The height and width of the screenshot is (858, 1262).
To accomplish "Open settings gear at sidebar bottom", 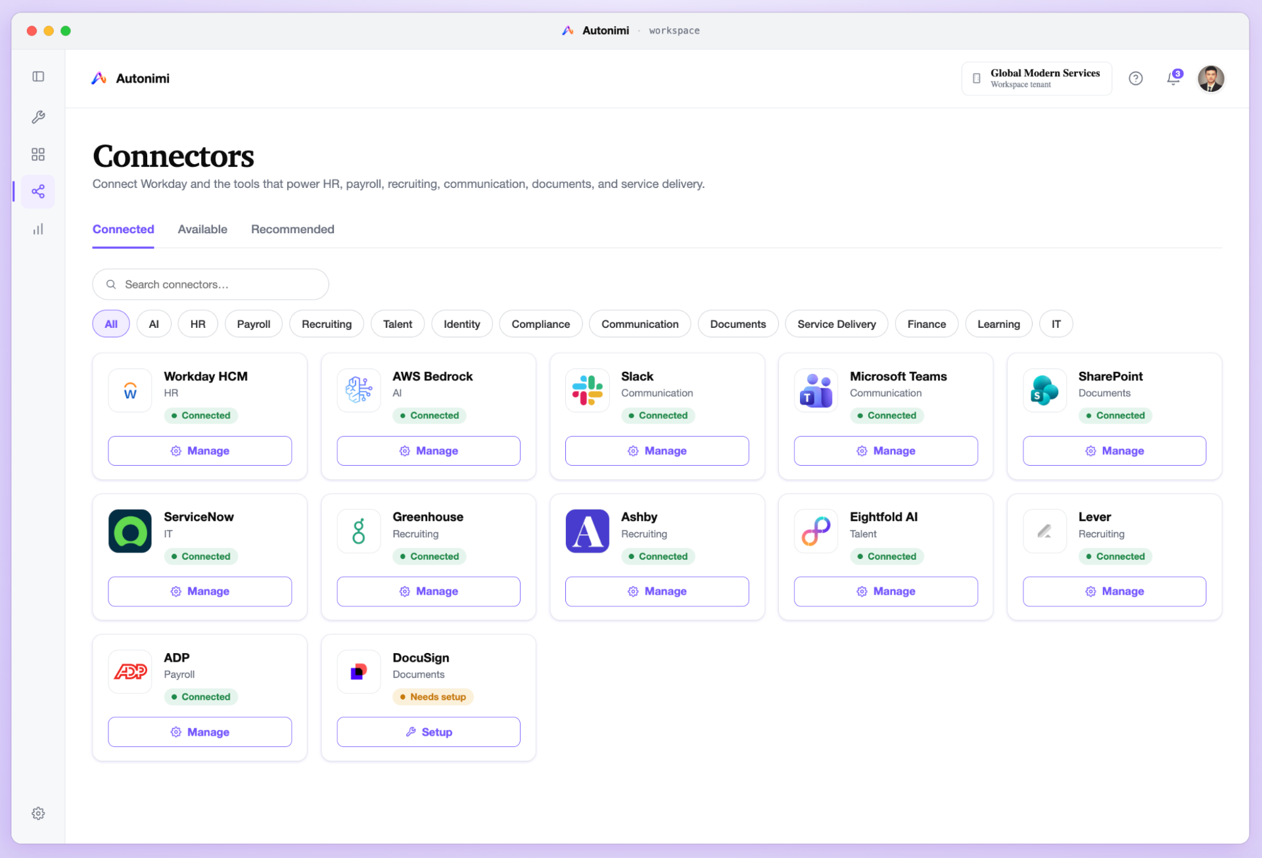I will pyautogui.click(x=38, y=813).
